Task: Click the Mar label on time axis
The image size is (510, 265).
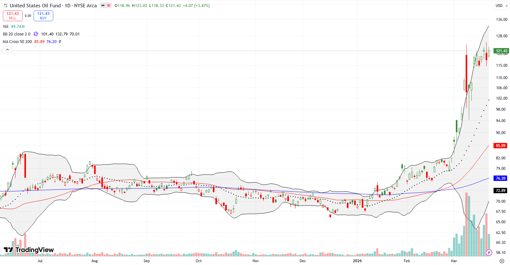Action: pyautogui.click(x=454, y=261)
